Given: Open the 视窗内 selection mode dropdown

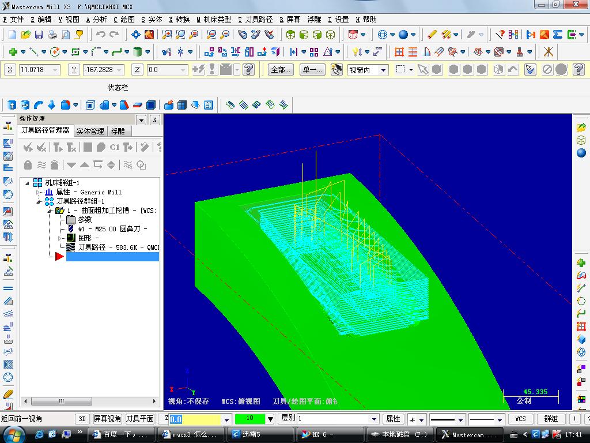Looking at the screenshot, I should pos(383,70).
